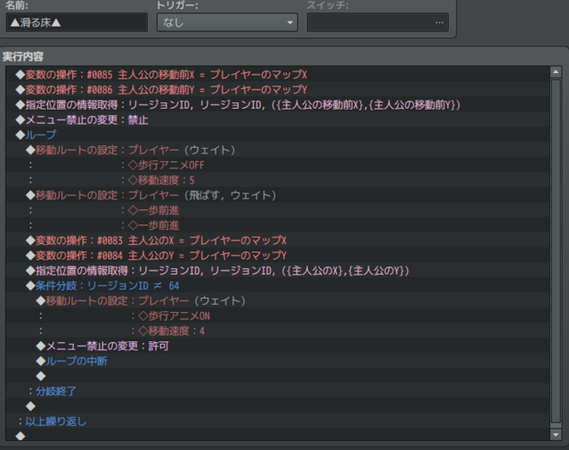Select 指定位置の情報取得 line with 主人公の移動前X
Viewport: 569px width, 450px height.
point(278,104)
